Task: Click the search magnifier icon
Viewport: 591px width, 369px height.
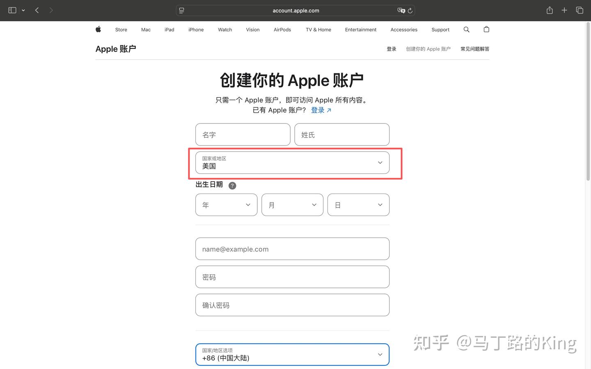Action: point(466,30)
